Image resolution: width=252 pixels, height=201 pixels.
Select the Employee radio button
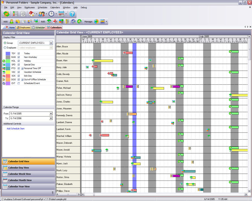5,48
